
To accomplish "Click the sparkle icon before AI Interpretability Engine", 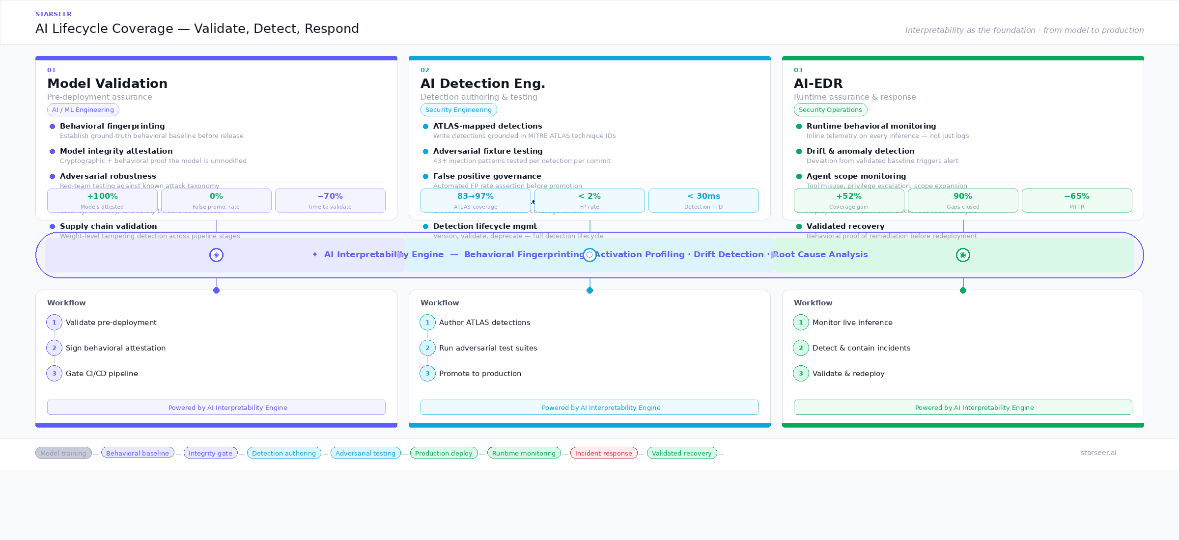I will point(315,254).
